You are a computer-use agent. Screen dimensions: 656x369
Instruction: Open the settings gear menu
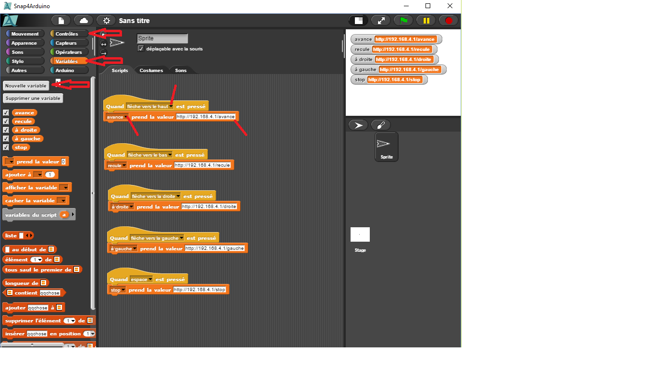click(x=106, y=20)
